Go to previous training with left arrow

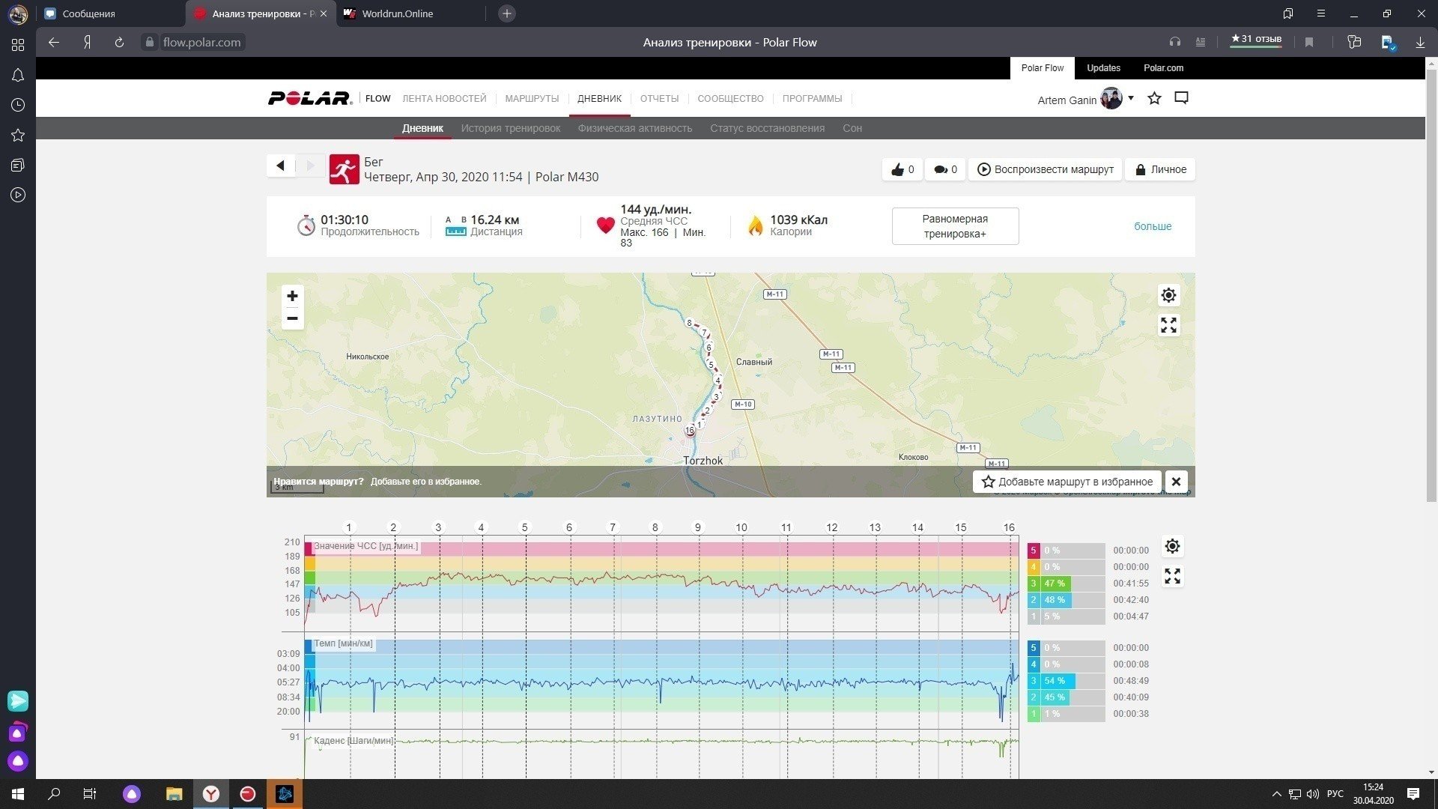pos(280,166)
